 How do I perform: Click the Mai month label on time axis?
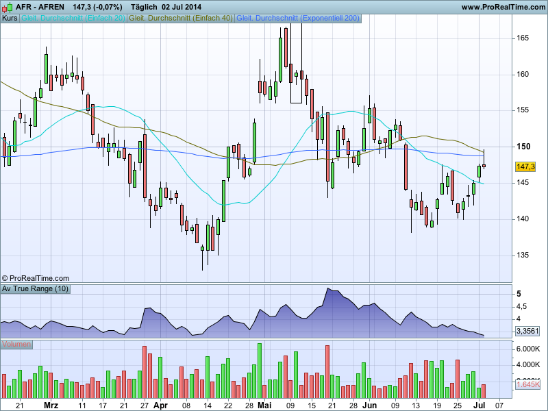point(264,406)
